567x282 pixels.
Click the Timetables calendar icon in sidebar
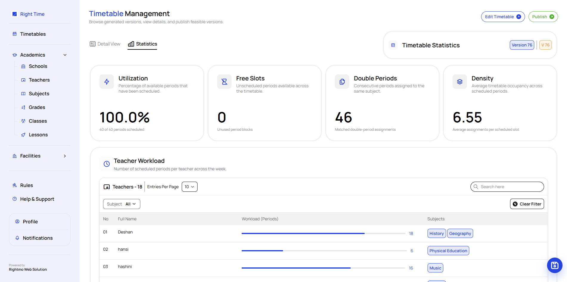point(15,34)
